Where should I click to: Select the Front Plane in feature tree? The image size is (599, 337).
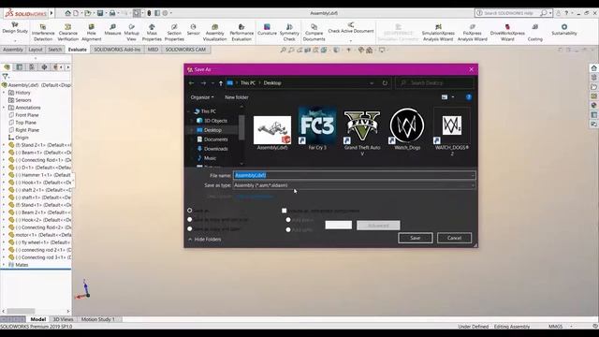27,115
